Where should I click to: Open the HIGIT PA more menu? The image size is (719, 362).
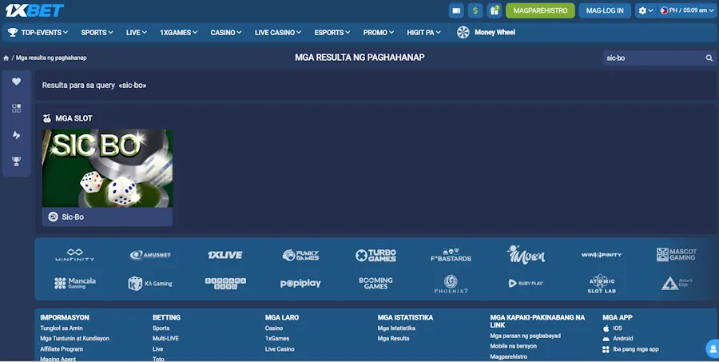423,33
